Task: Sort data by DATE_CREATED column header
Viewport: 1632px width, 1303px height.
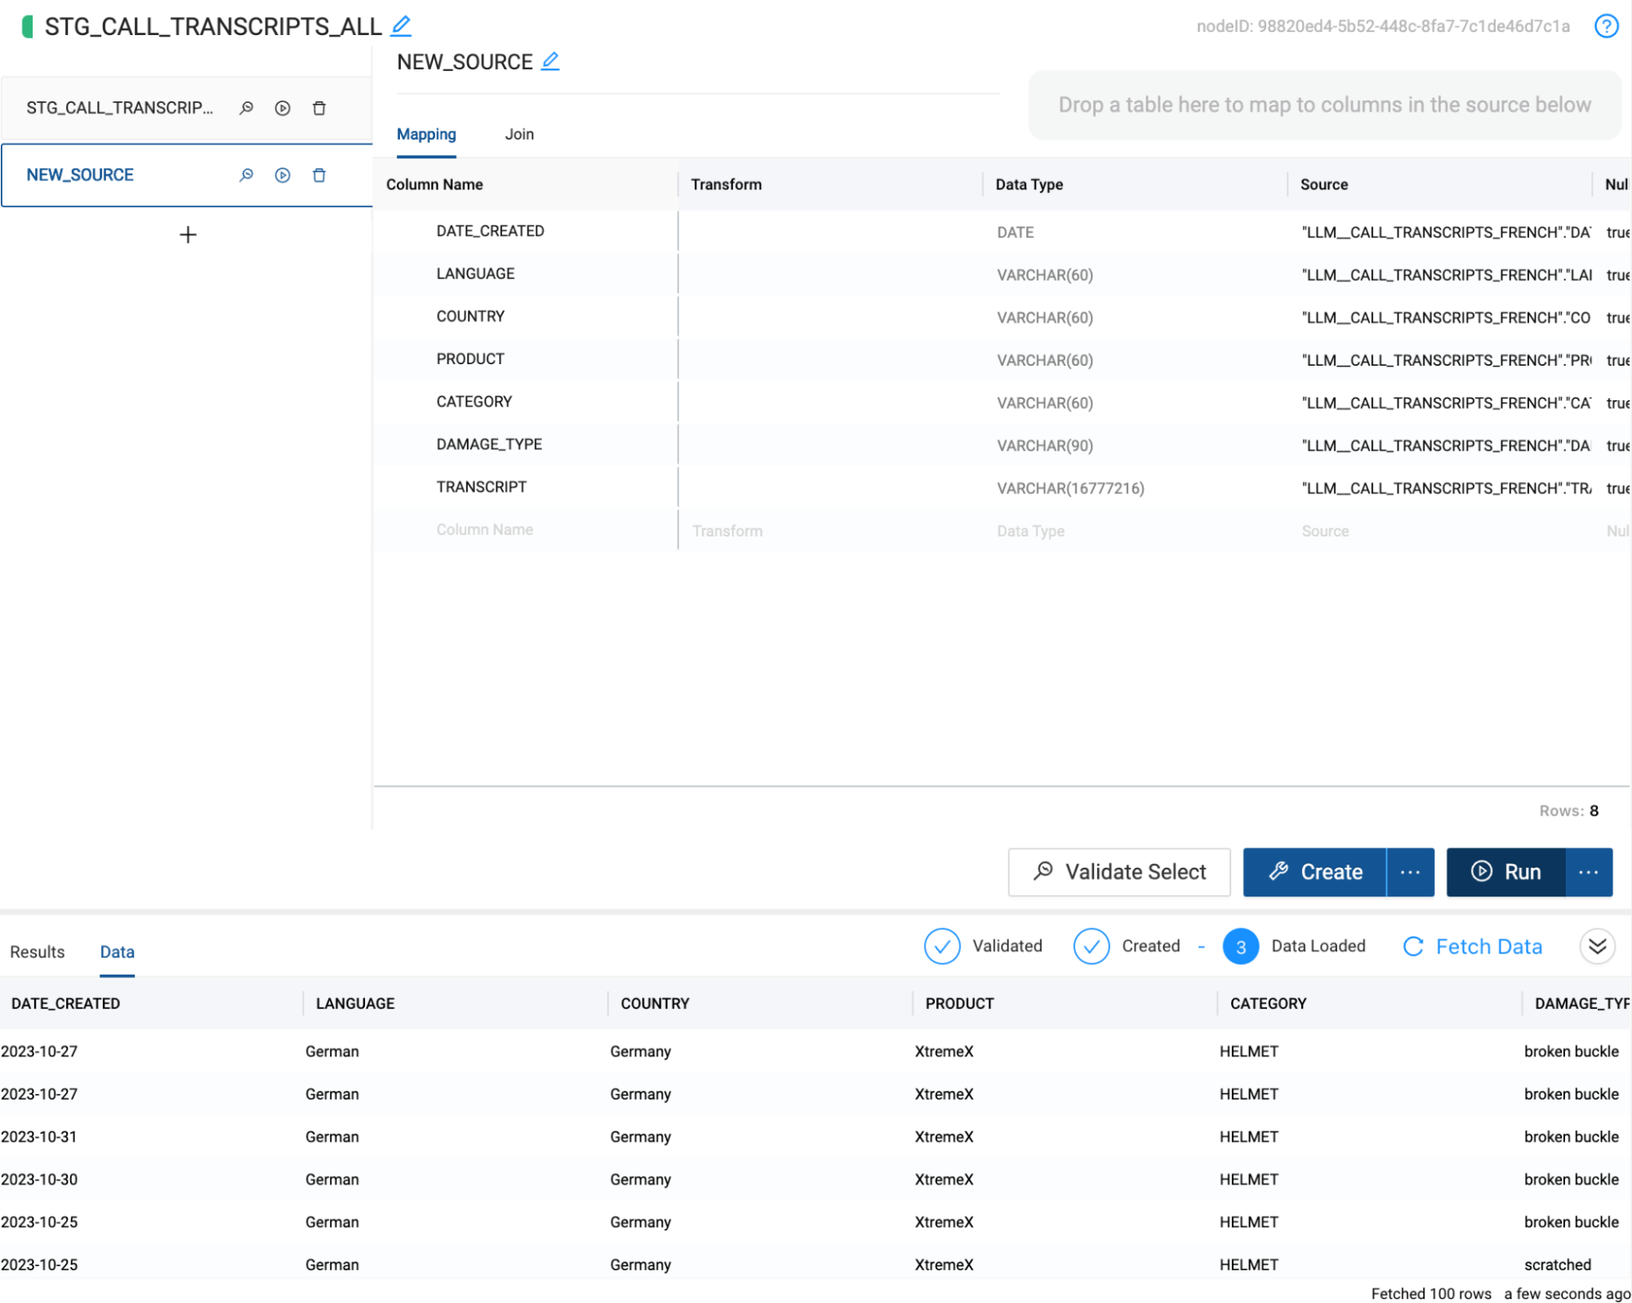Action: tap(65, 1003)
